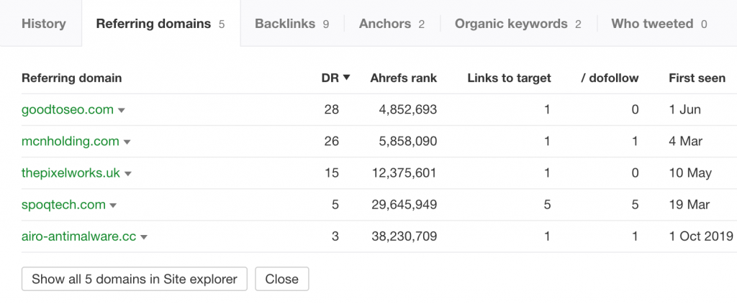
Task: Switch to Who tweeted tab
Action: 659,24
